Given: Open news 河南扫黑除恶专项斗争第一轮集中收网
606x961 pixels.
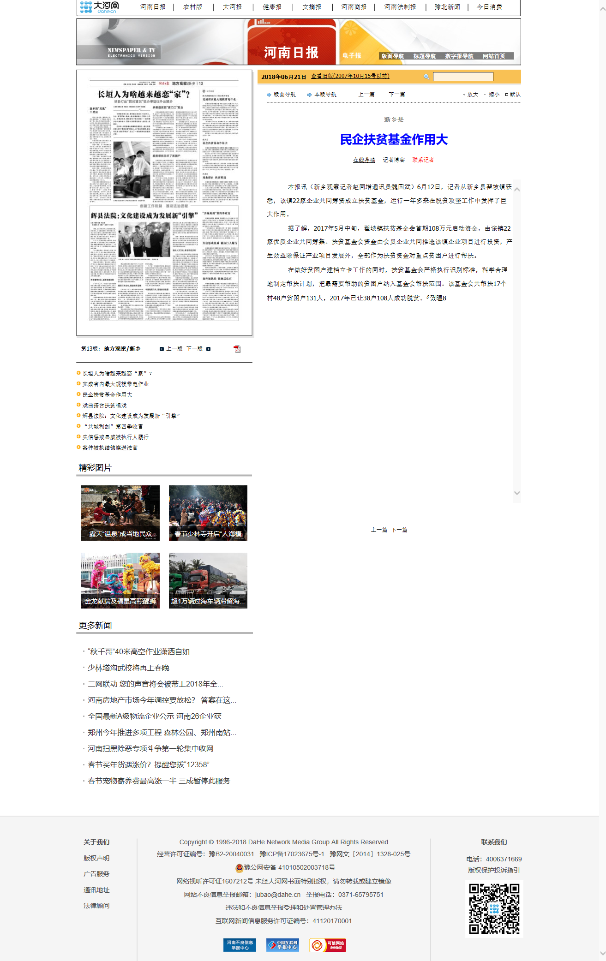Looking at the screenshot, I should pyautogui.click(x=150, y=749).
